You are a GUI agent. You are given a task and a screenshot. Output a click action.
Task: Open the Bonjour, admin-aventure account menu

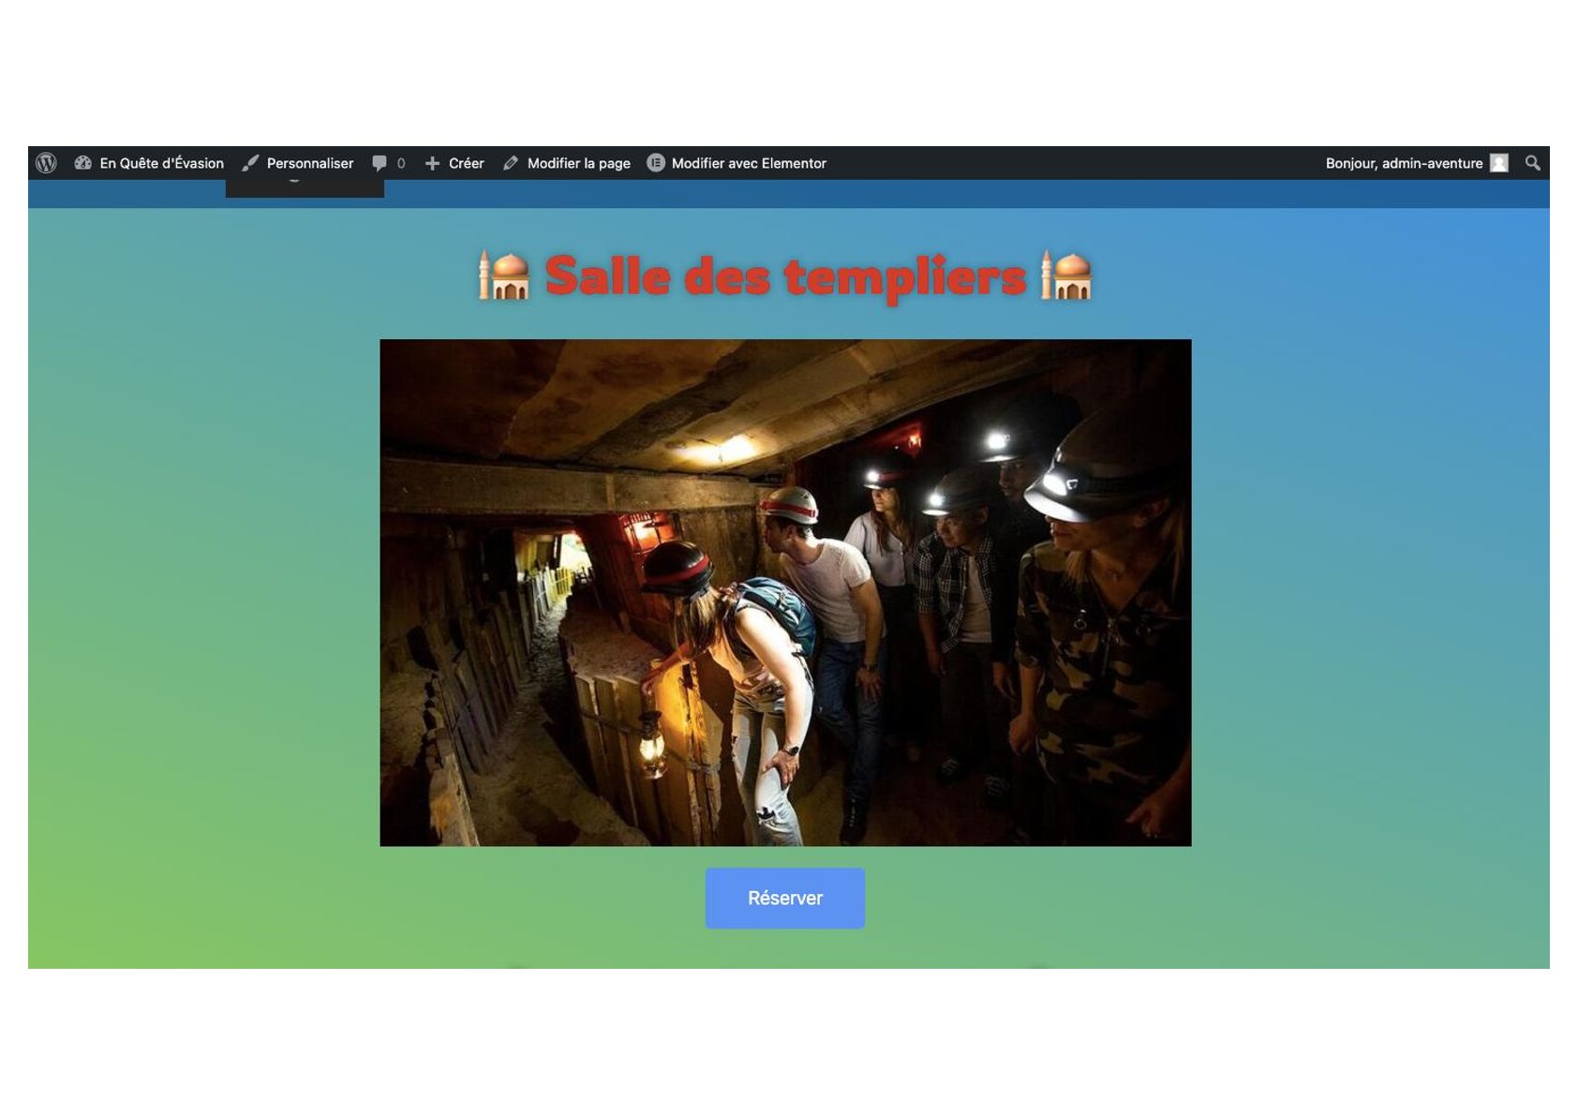[1416, 163]
